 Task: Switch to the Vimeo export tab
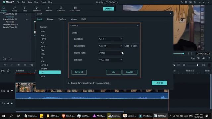74,19
